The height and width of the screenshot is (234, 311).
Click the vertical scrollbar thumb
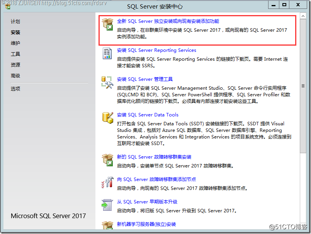303,86
